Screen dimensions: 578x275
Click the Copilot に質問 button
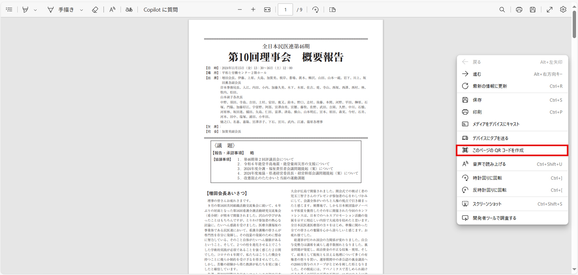tap(161, 10)
